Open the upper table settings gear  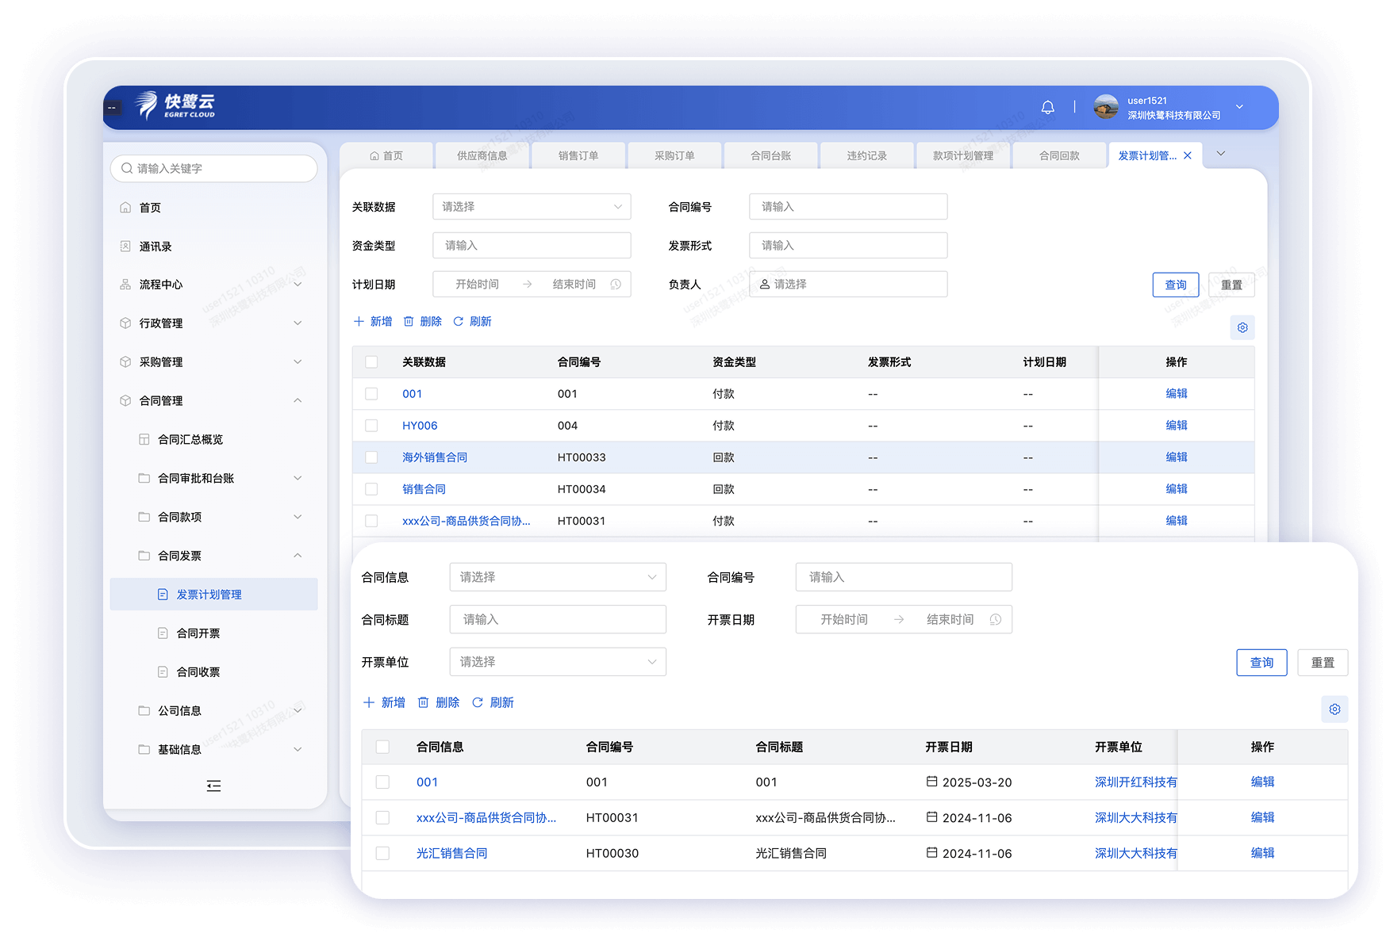(x=1242, y=327)
